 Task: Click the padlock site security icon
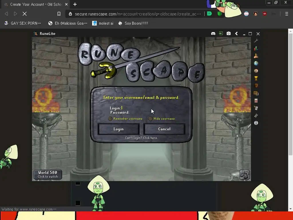coord(70,14)
